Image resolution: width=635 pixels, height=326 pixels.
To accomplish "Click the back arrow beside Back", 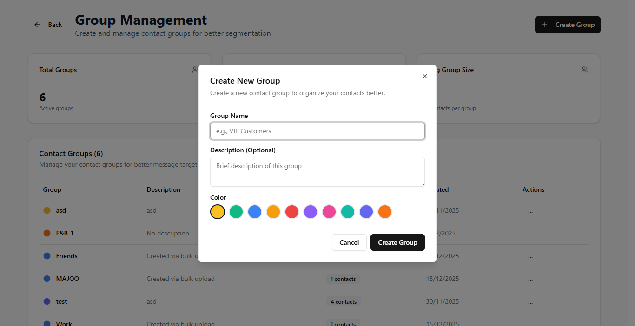I will [x=37, y=25].
